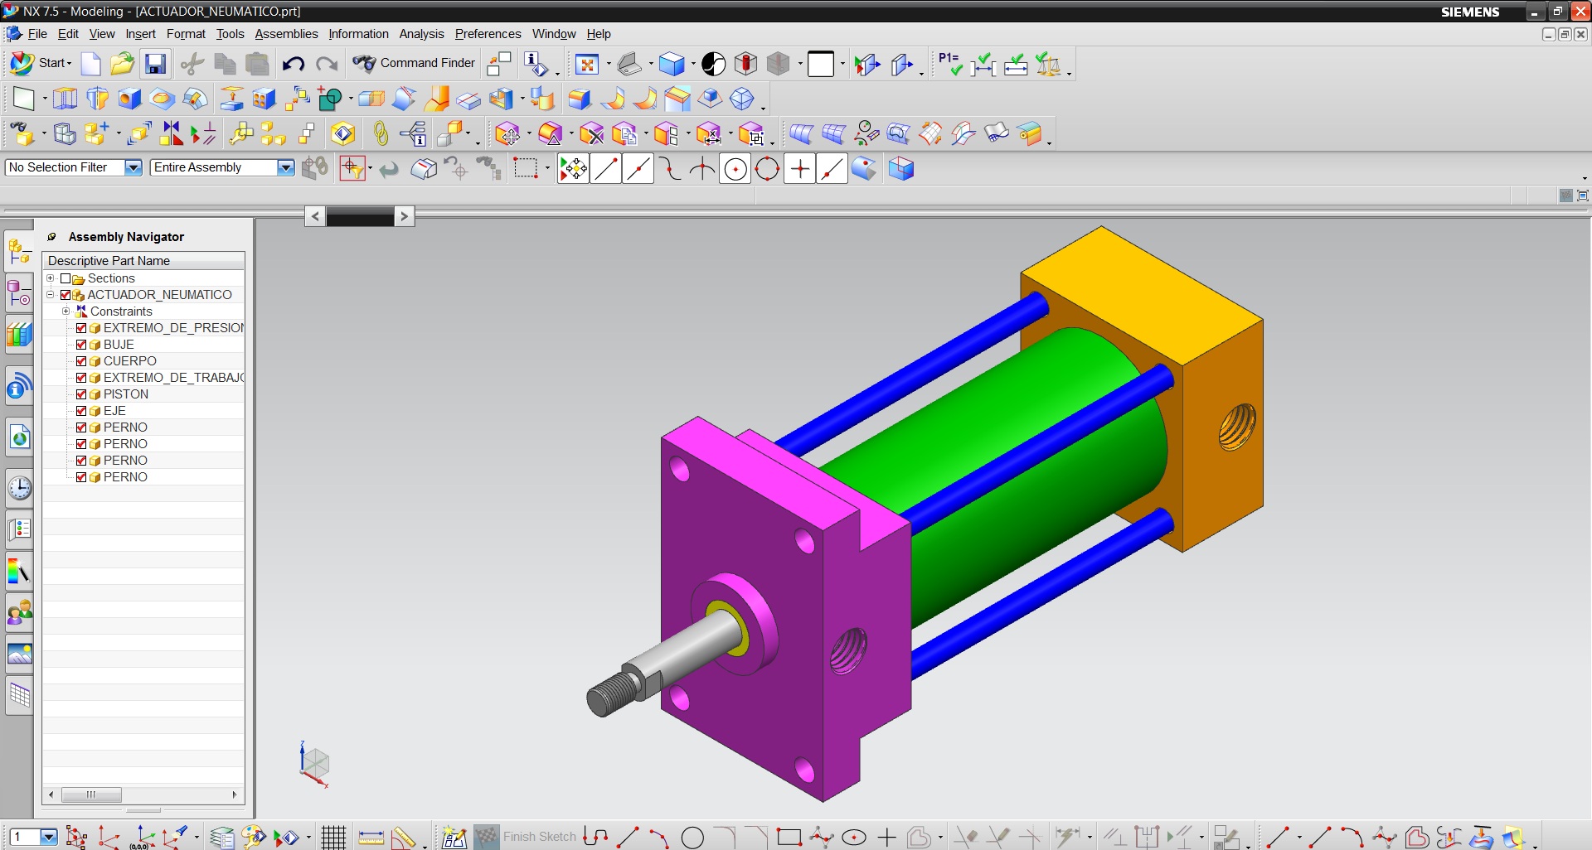The image size is (1592, 850).
Task: Click the Undo arrow icon
Action: [293, 64]
